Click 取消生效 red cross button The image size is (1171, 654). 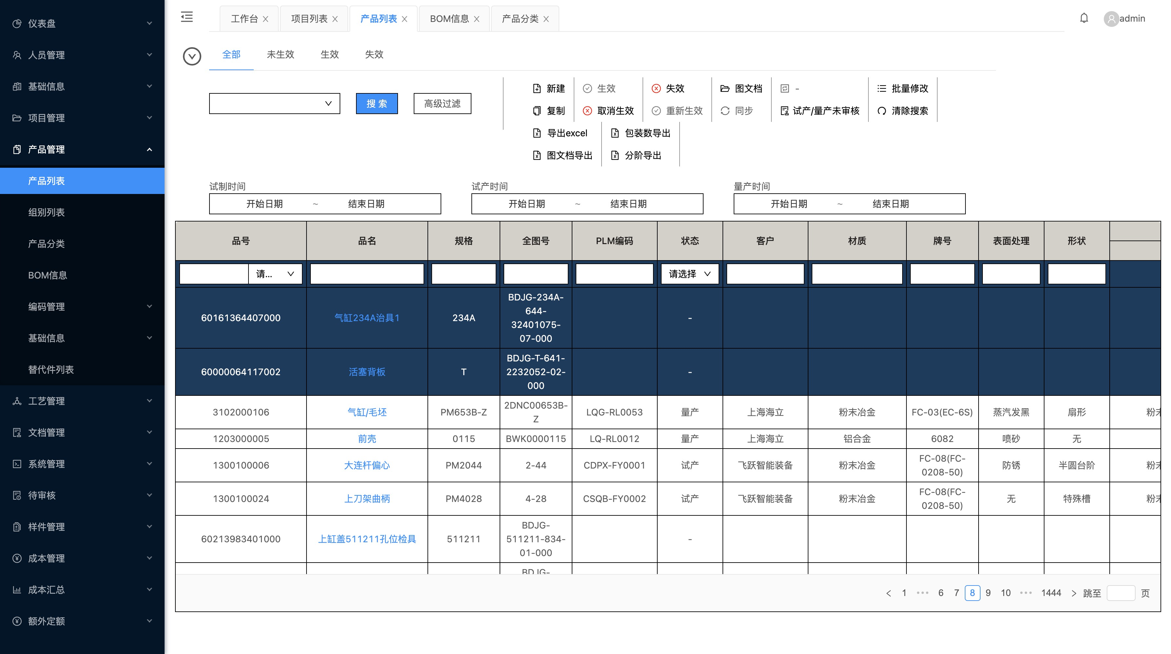608,110
